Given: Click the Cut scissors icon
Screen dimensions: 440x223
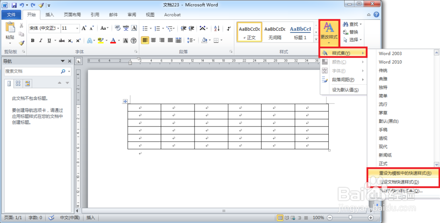Looking at the screenshot, I should point(21,26).
